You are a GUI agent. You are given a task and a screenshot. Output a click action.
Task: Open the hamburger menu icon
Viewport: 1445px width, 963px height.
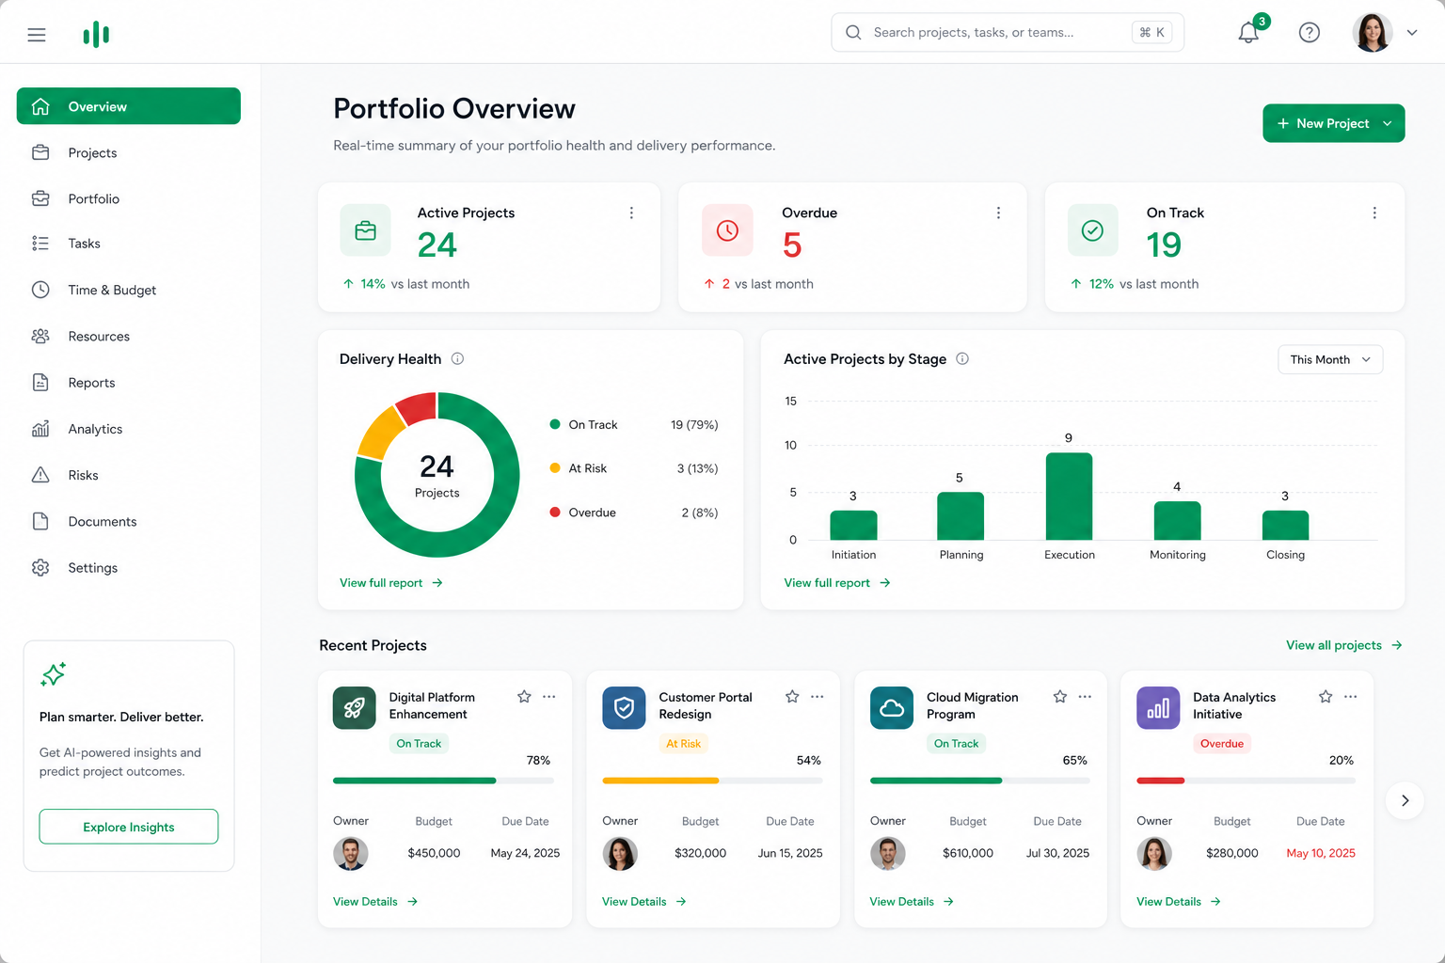(37, 35)
